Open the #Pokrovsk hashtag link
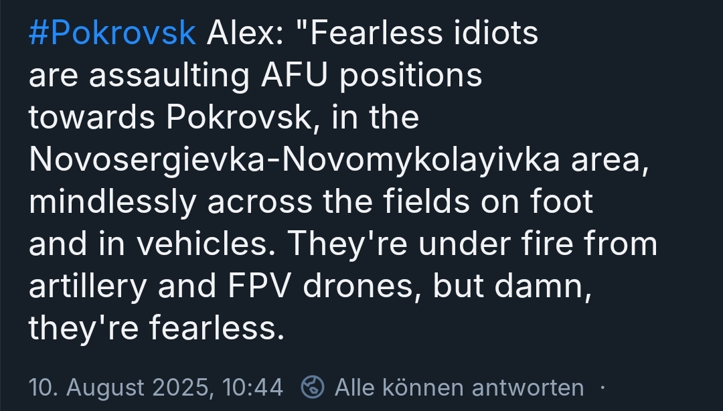 point(112,33)
